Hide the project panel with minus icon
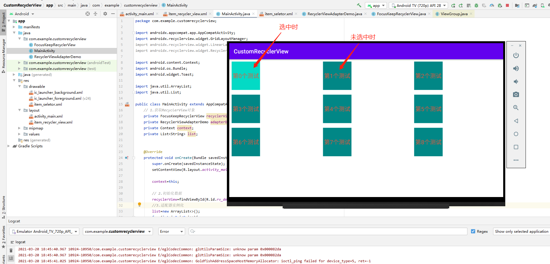550x264 pixels. coord(113,14)
